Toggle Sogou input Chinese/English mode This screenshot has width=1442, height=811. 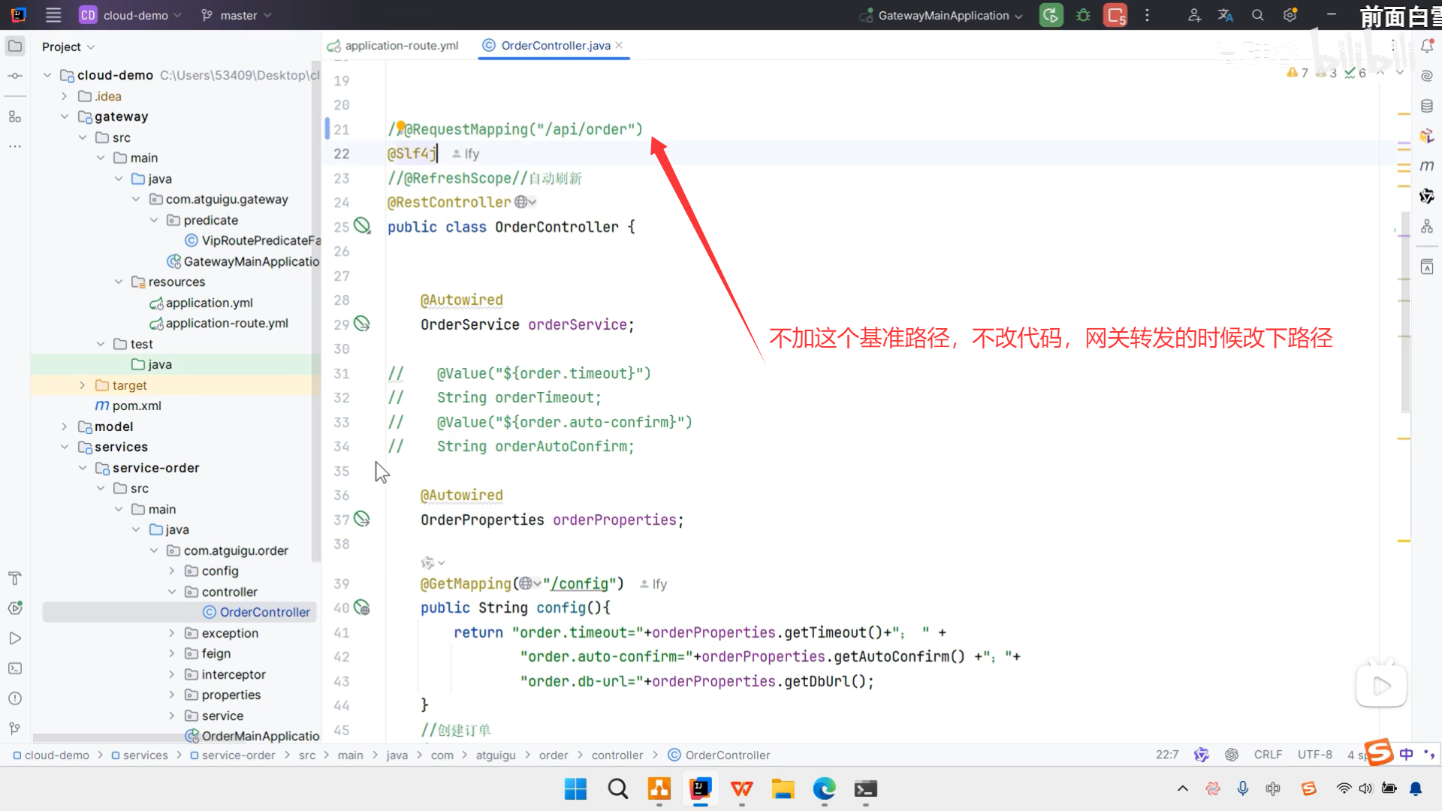(1406, 754)
